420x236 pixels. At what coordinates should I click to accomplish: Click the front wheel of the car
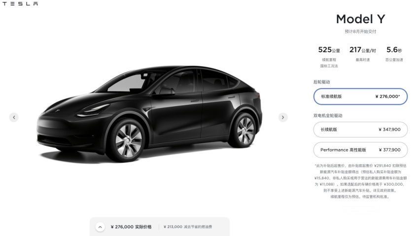click(128, 140)
